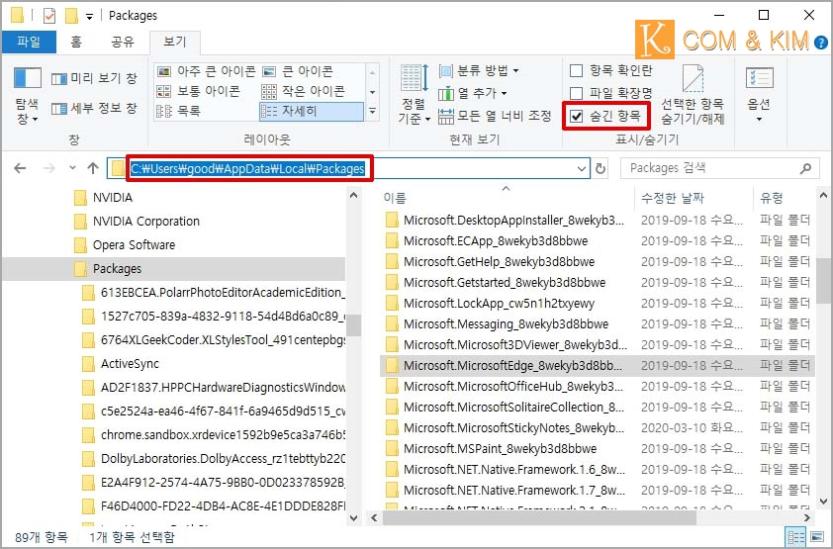833x549 pixels.
Task: Open the ribbon help icon
Action: pyautogui.click(x=821, y=42)
